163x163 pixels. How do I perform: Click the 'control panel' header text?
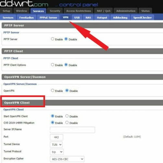pos(79,5)
